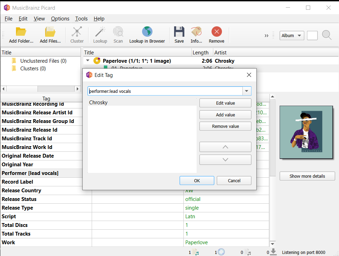Viewport: 339px width, 256px height.
Task: Click the tag name input field
Action: point(165,91)
